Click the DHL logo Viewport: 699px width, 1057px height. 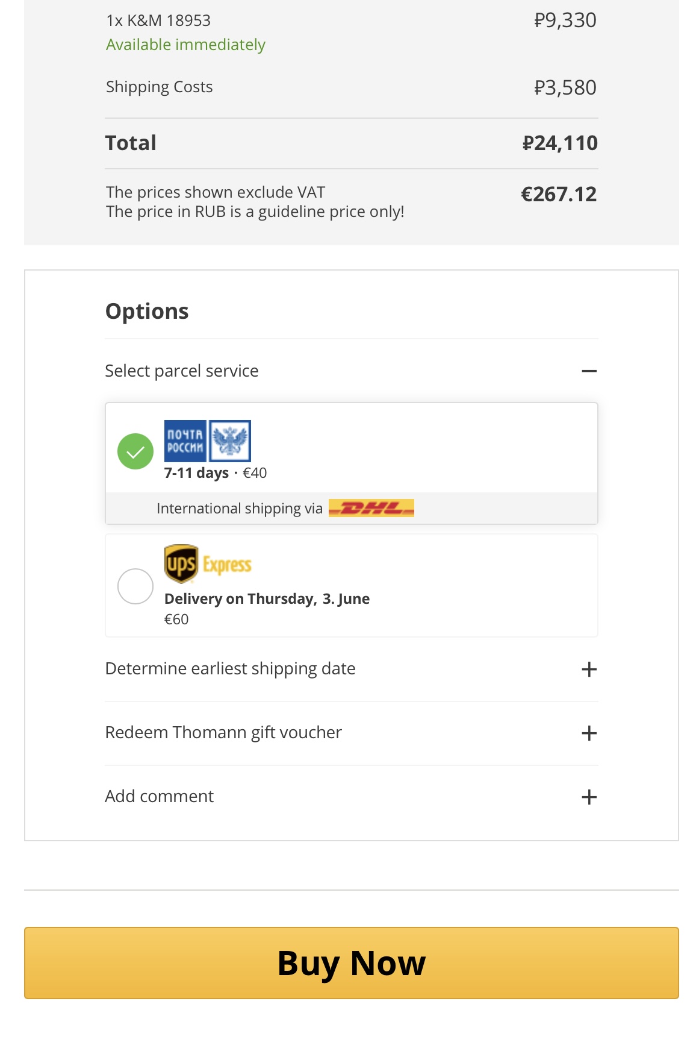[371, 508]
